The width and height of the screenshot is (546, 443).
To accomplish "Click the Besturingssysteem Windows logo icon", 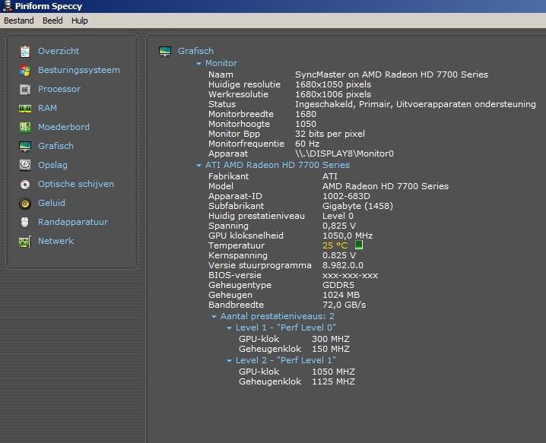I will pos(25,70).
